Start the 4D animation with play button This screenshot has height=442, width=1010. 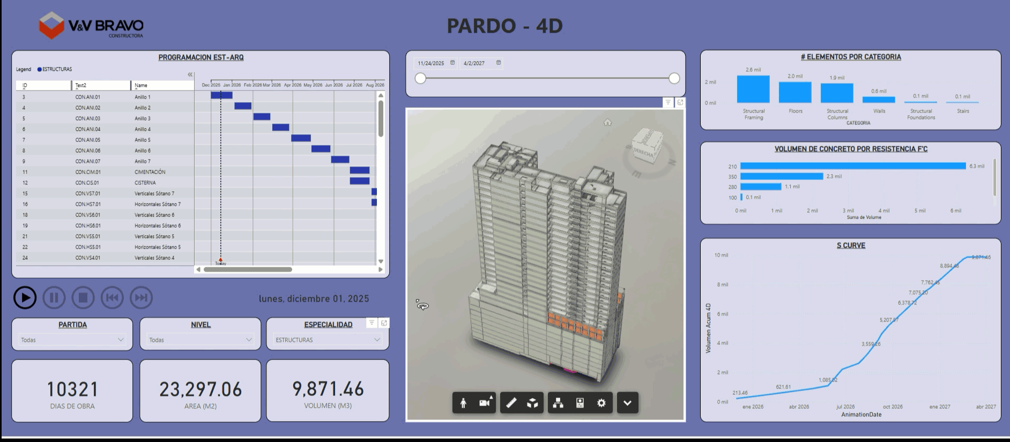click(x=25, y=298)
